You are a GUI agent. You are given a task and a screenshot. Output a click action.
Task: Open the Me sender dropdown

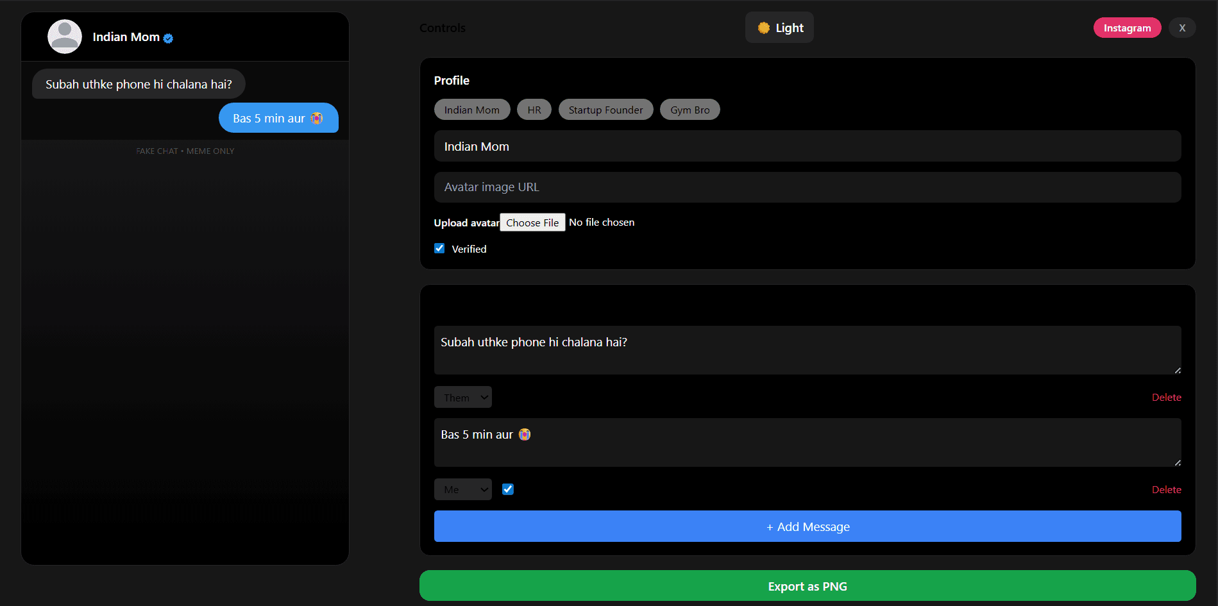click(x=462, y=489)
